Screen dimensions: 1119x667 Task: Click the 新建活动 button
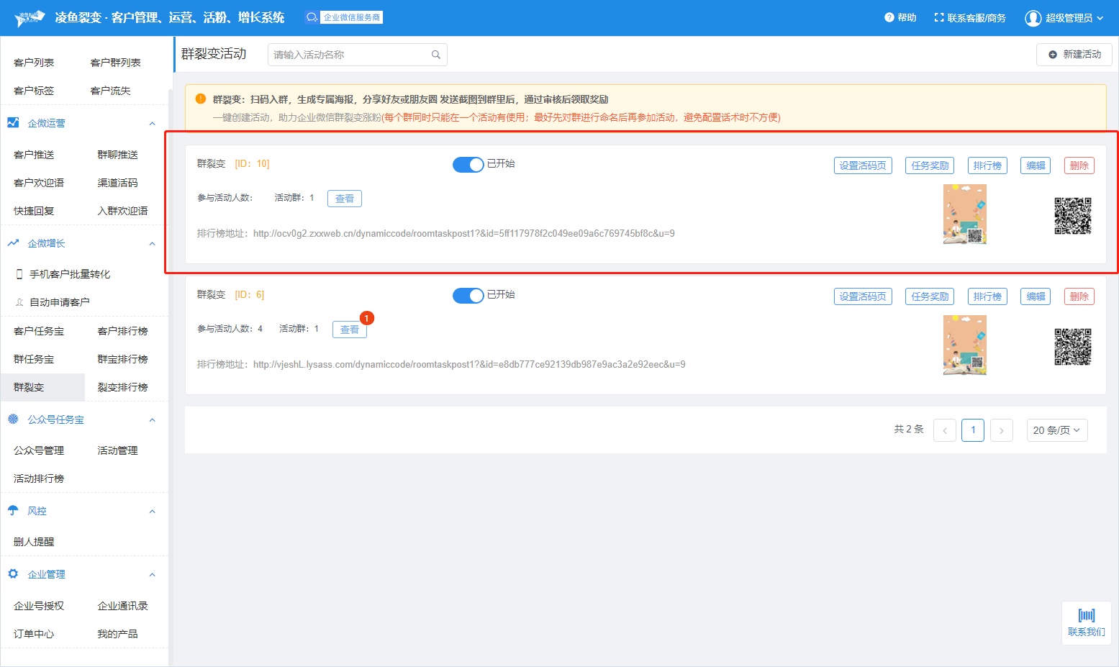[x=1074, y=55]
